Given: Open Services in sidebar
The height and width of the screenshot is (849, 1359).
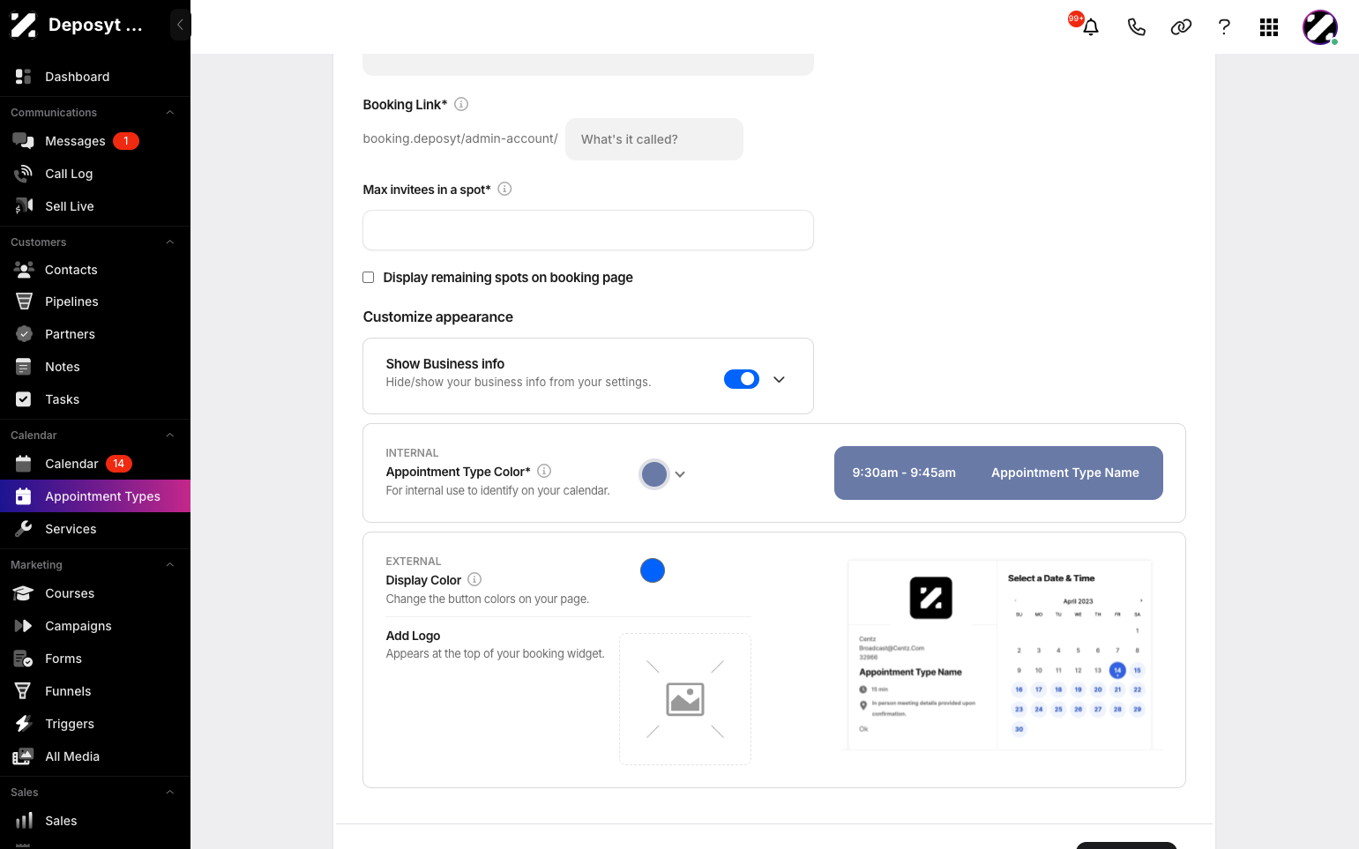Looking at the screenshot, I should coord(95,529).
